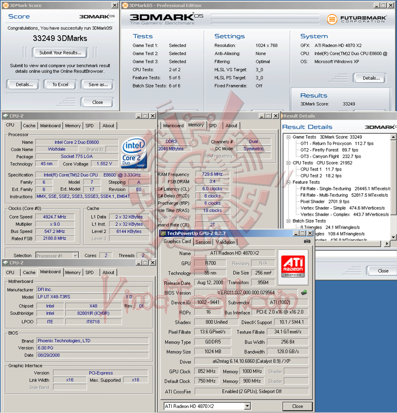Select CPU tab in lower CPU-Z window

[10, 272]
